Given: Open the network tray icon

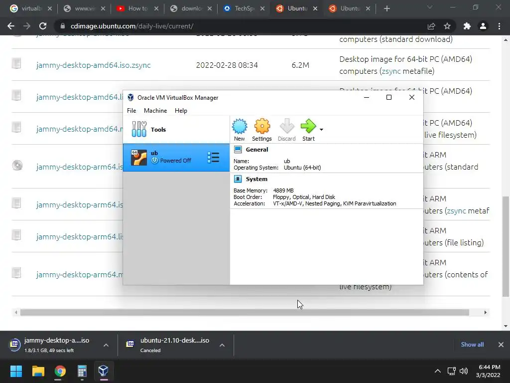Looking at the screenshot, I should coord(451,371).
